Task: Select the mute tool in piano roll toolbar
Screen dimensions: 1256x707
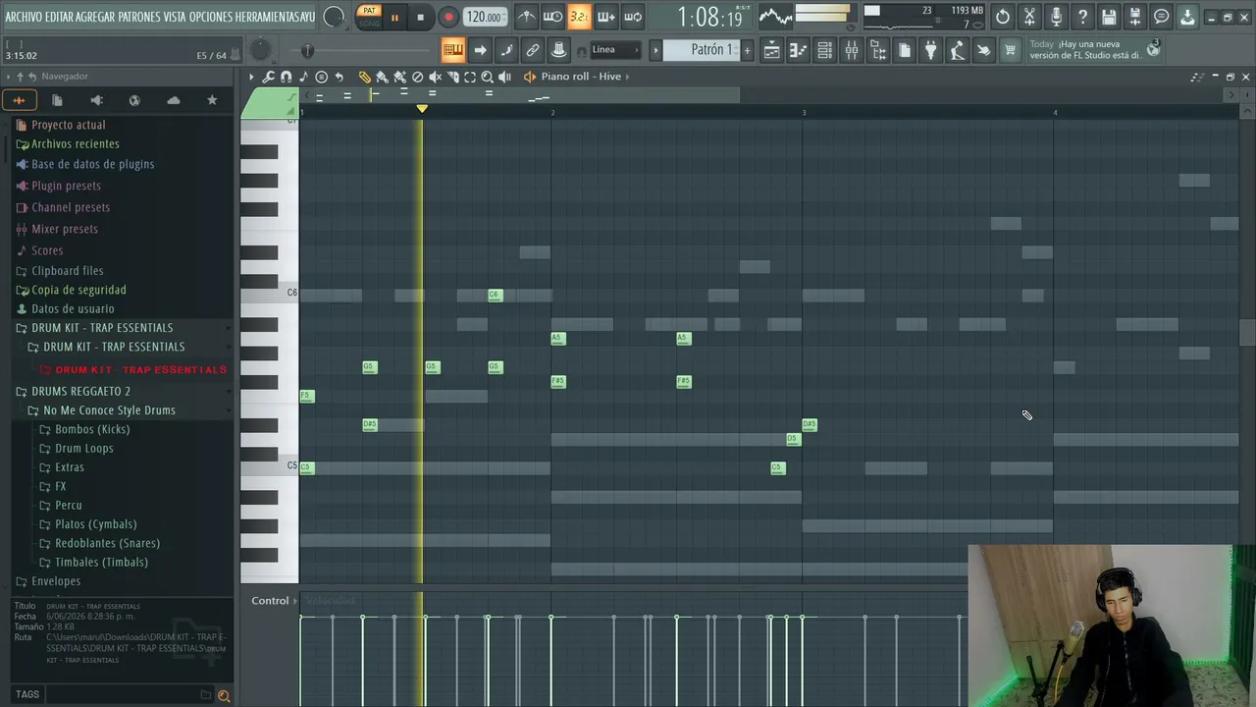Action: [x=435, y=77]
